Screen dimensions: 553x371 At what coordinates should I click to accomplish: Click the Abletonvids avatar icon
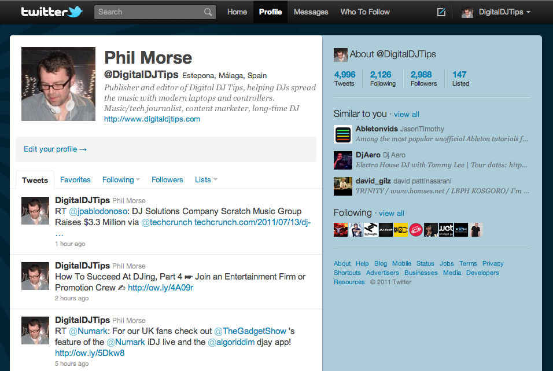[343, 134]
